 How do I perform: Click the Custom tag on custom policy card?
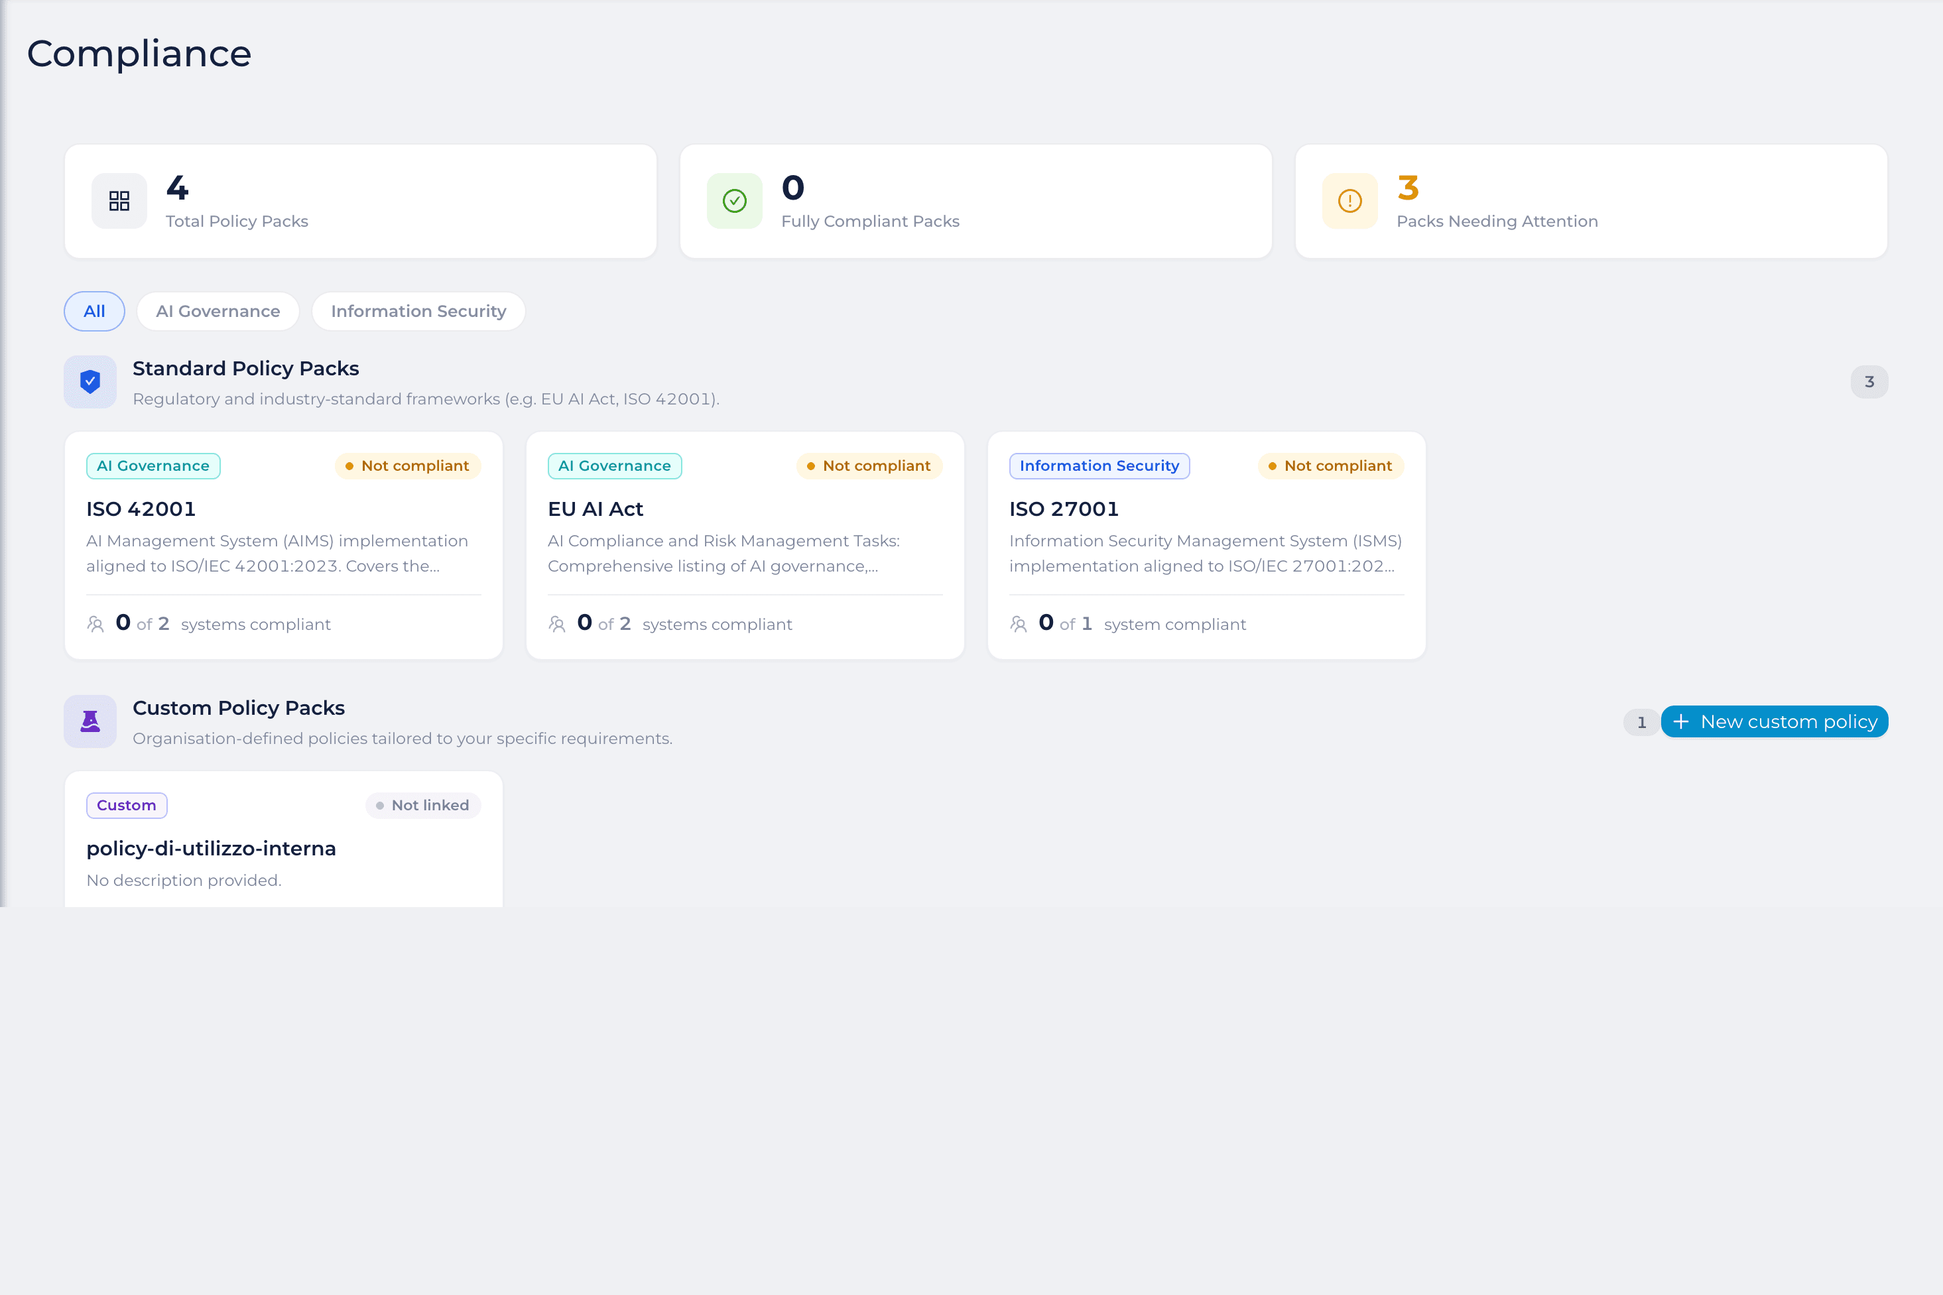pos(127,805)
